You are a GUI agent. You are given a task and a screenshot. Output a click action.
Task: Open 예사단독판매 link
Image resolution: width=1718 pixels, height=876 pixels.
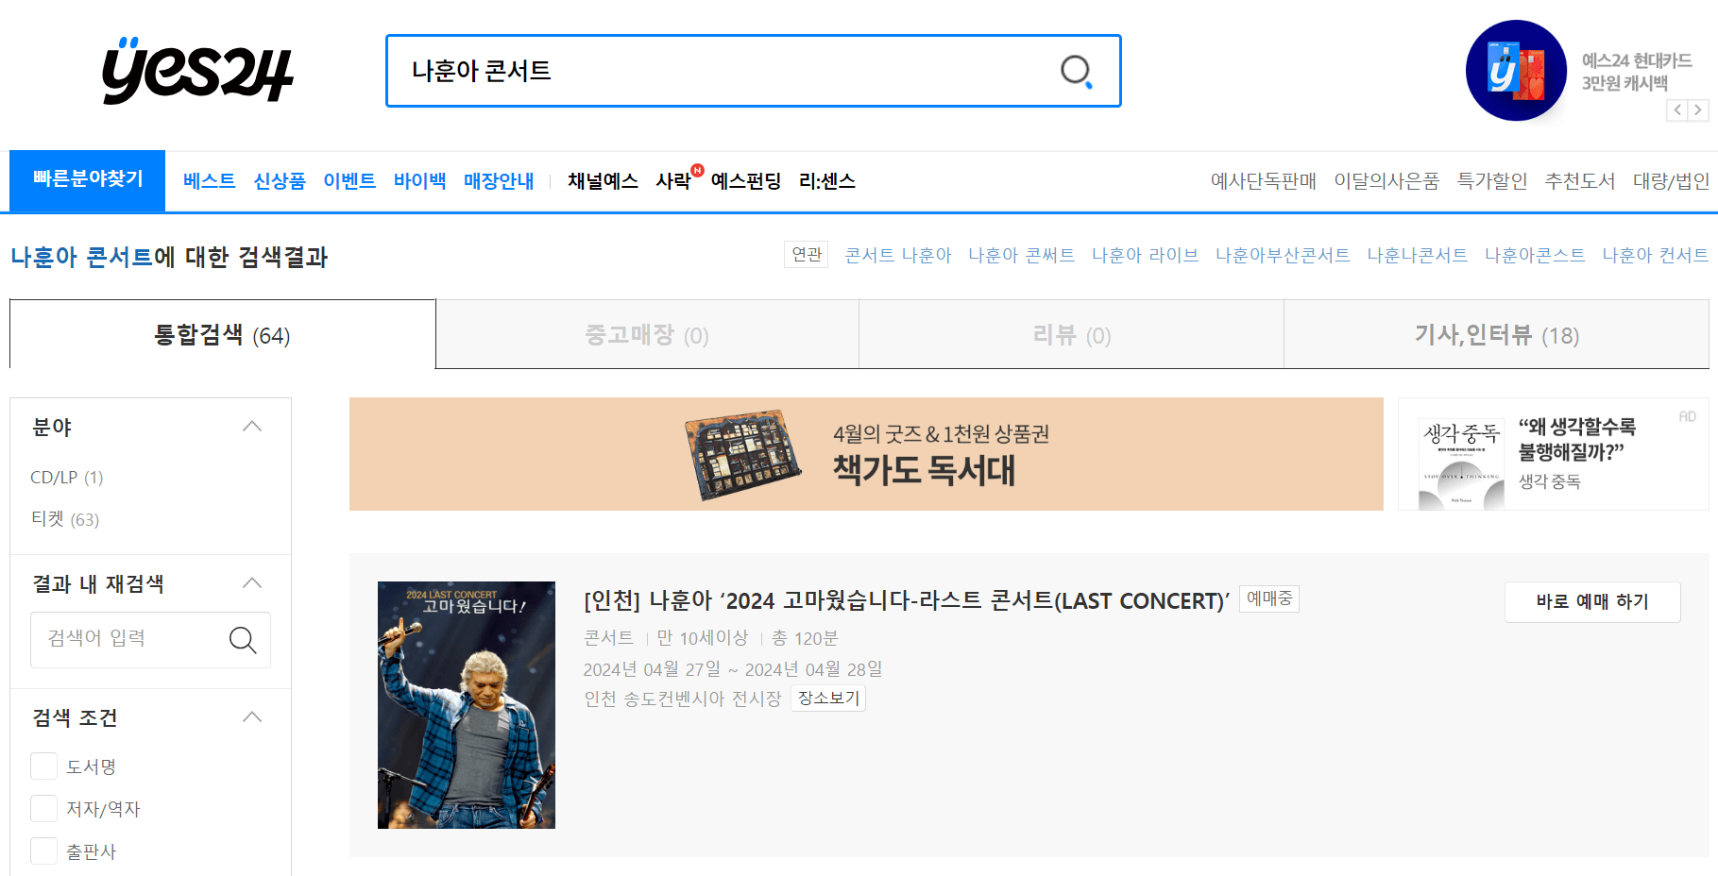[1264, 180]
